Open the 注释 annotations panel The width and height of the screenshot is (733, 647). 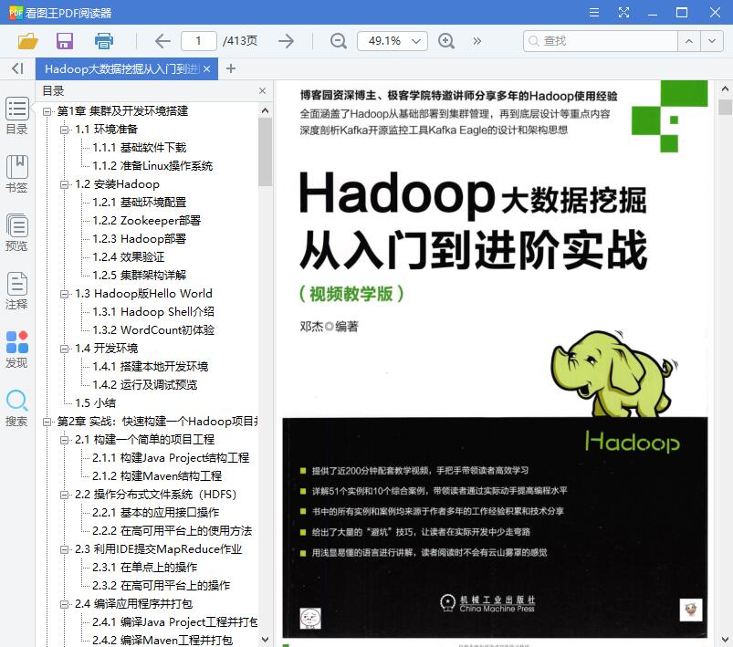pos(16,291)
